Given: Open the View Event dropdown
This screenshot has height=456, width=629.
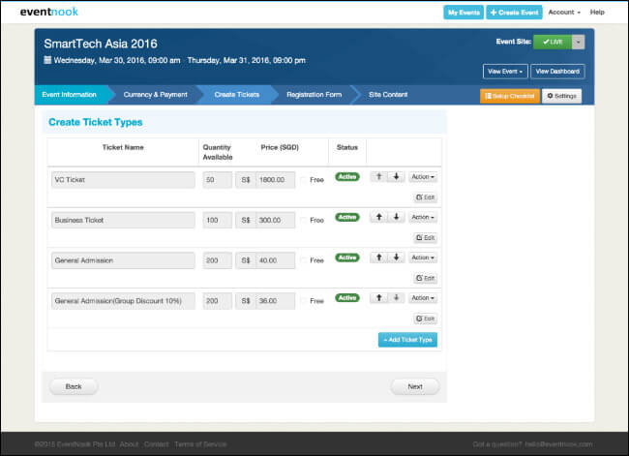Looking at the screenshot, I should click(505, 72).
